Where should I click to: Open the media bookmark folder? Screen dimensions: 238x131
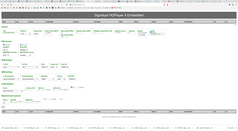point(78,8)
